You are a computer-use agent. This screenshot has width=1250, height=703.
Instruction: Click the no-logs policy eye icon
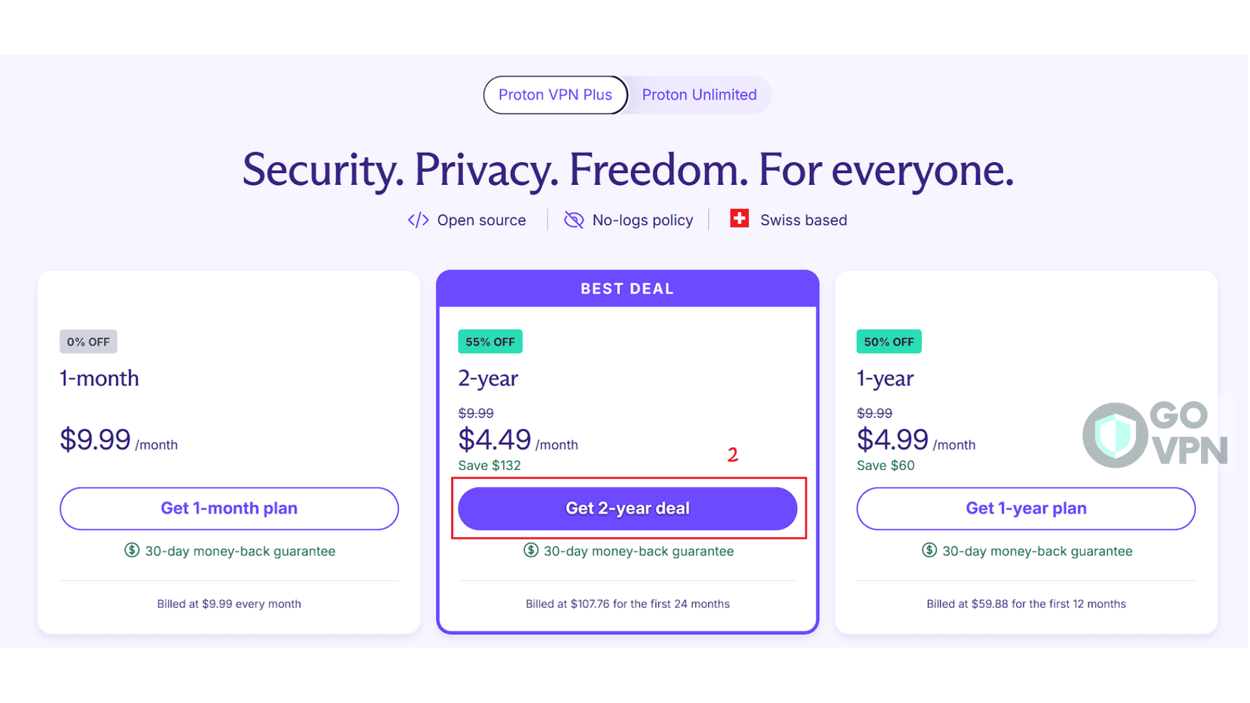point(574,220)
